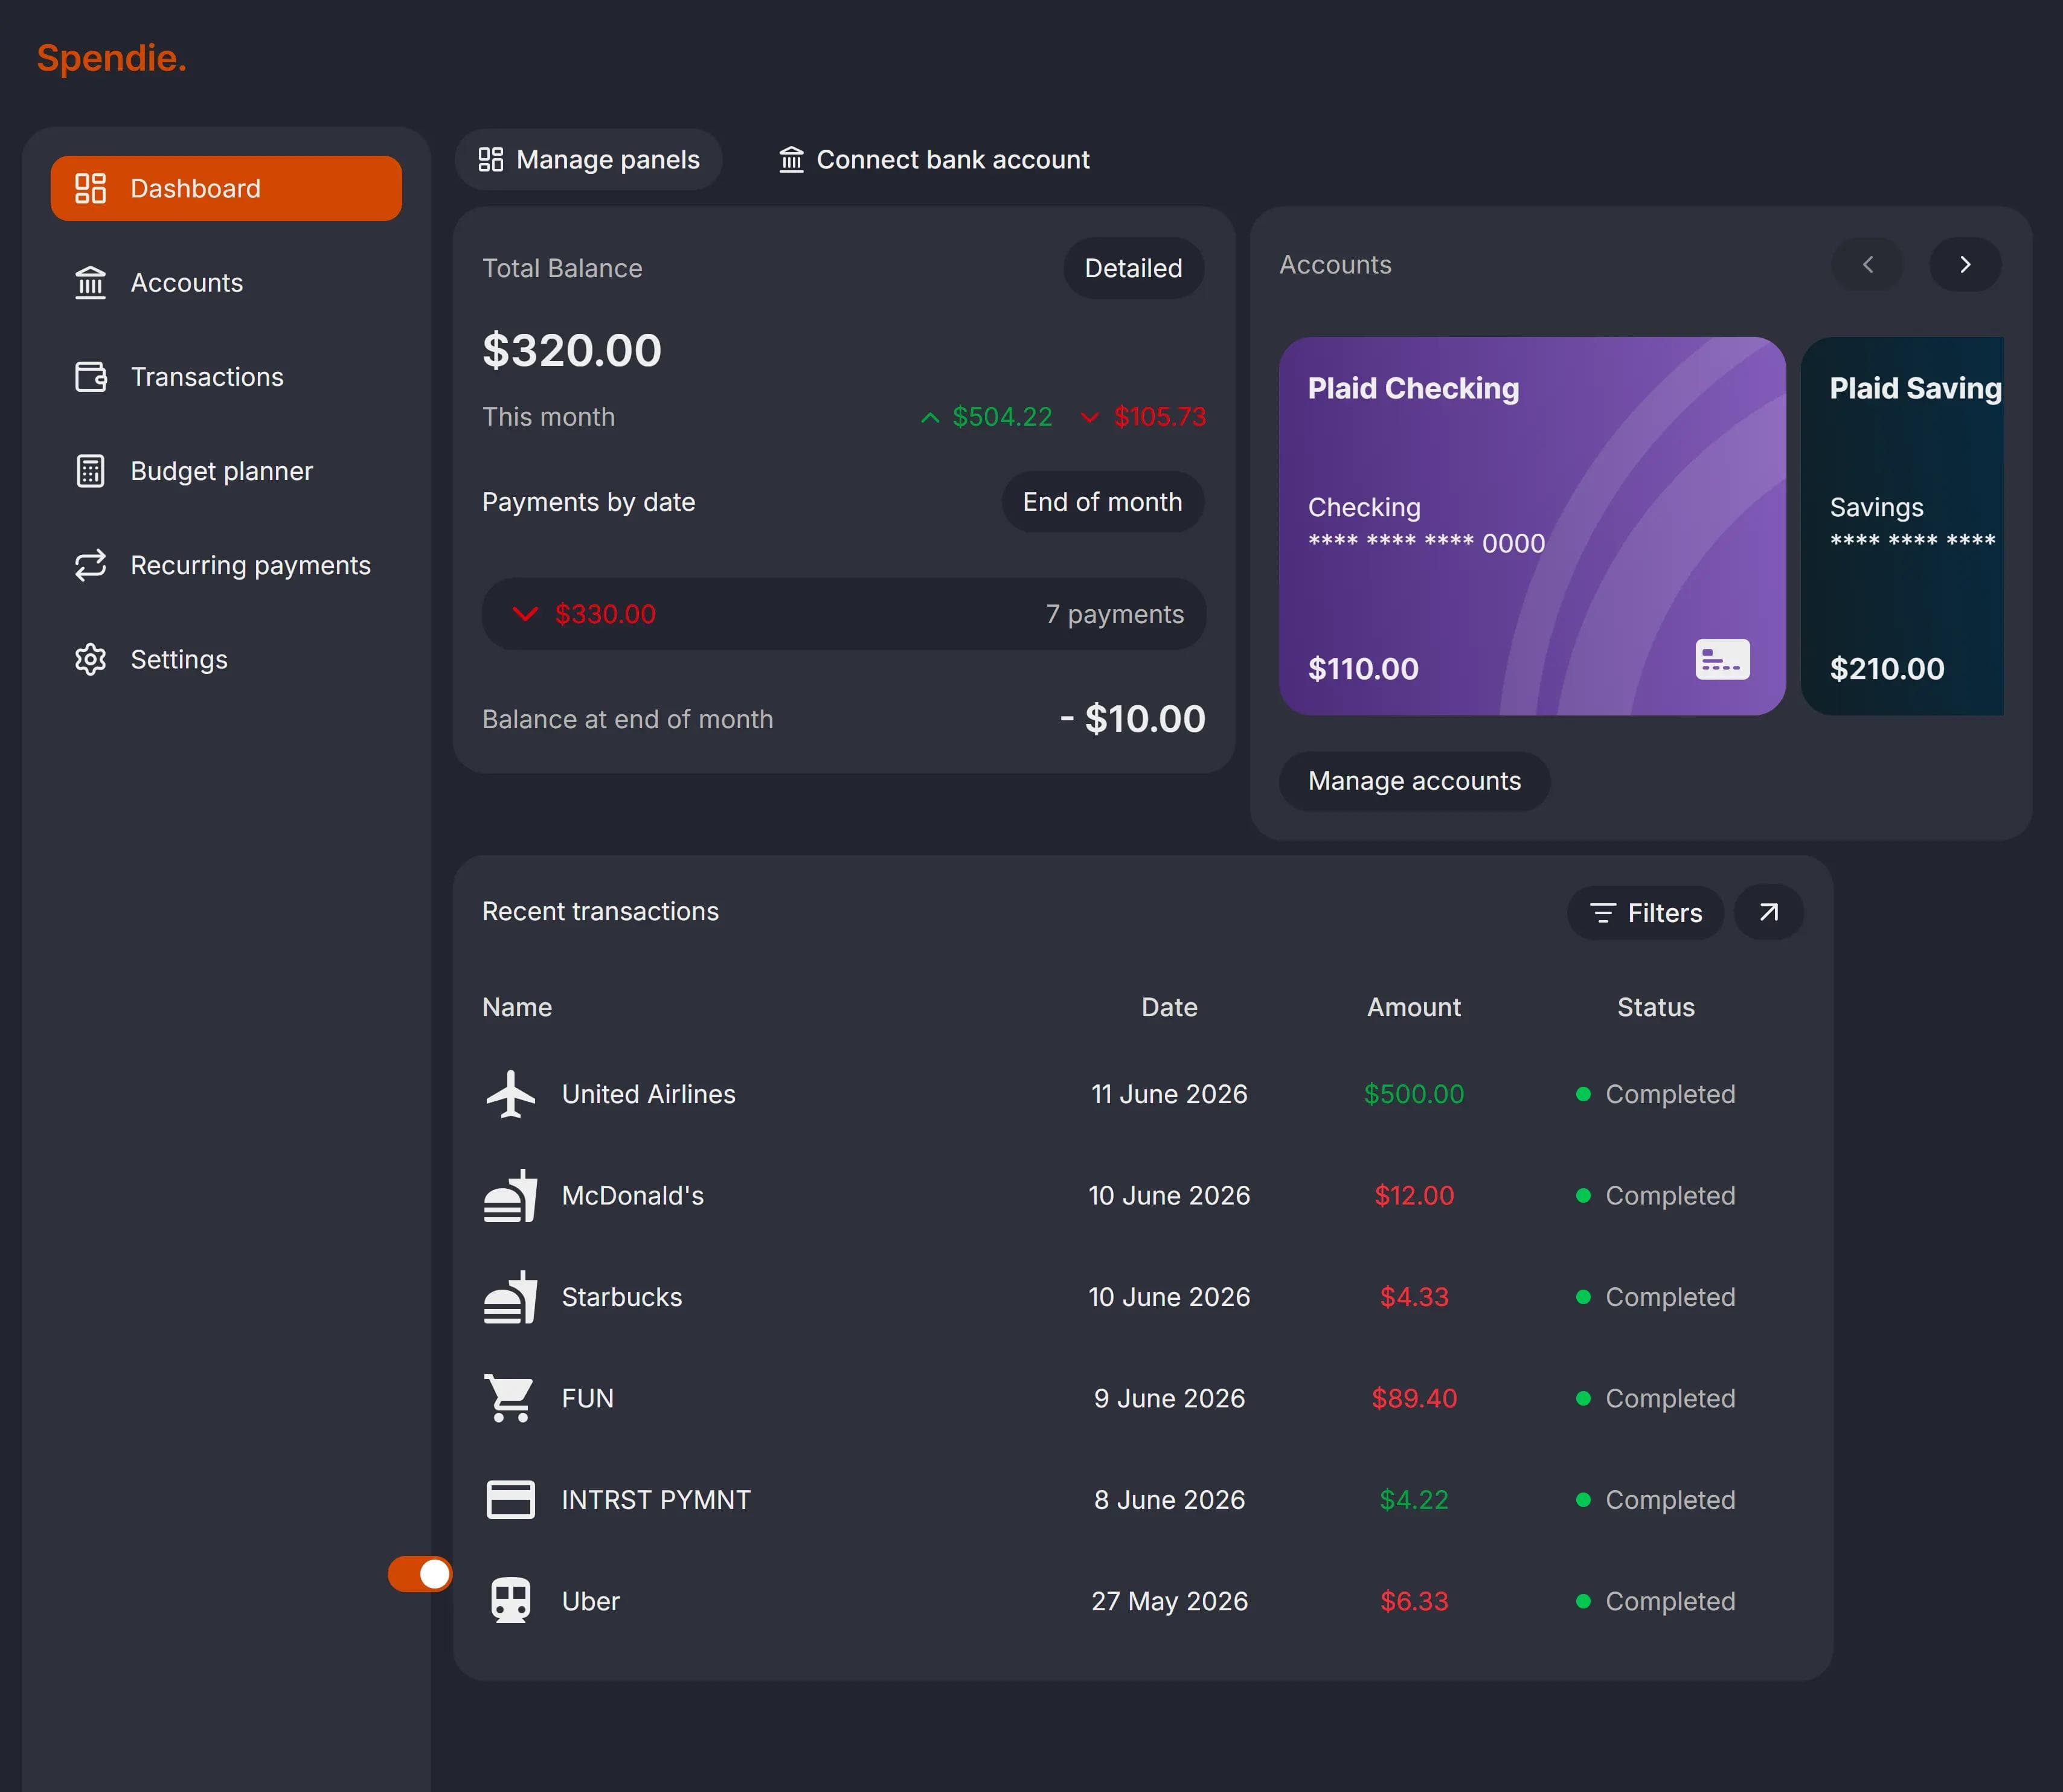Click the repeat arrows icon for Recurring payments
The height and width of the screenshot is (1792, 2063).
(91, 565)
